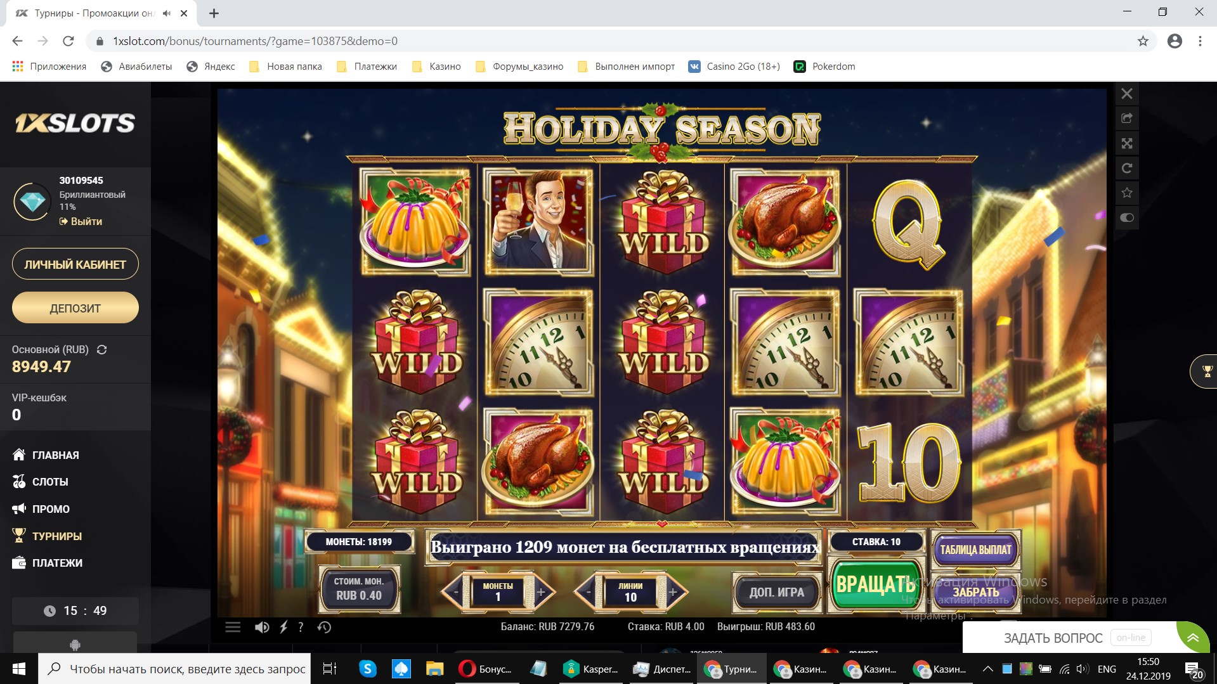This screenshot has width=1217, height=684.
Task: Reload the game using side refresh icon
Action: pyautogui.click(x=1126, y=168)
